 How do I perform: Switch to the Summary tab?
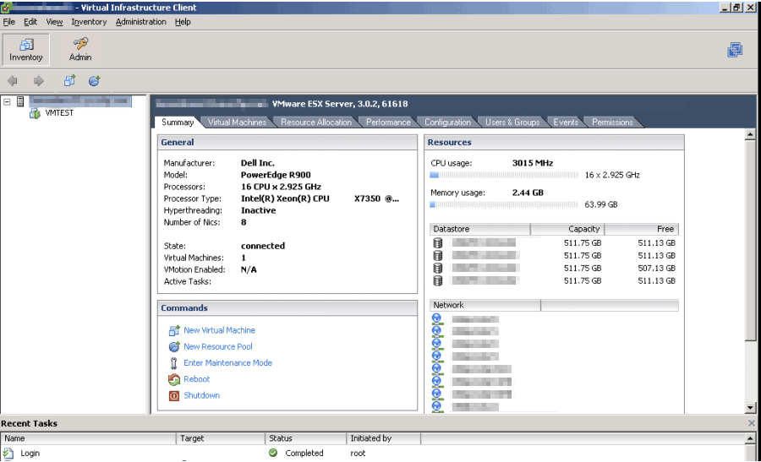coord(178,122)
